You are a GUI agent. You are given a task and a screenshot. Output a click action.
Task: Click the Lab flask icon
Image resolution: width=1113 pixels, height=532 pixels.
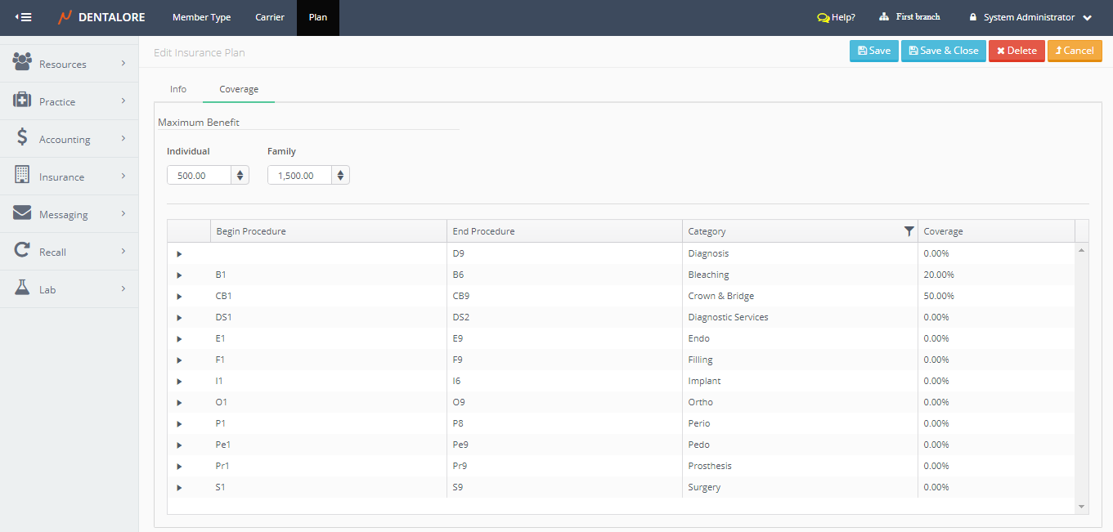click(22, 288)
